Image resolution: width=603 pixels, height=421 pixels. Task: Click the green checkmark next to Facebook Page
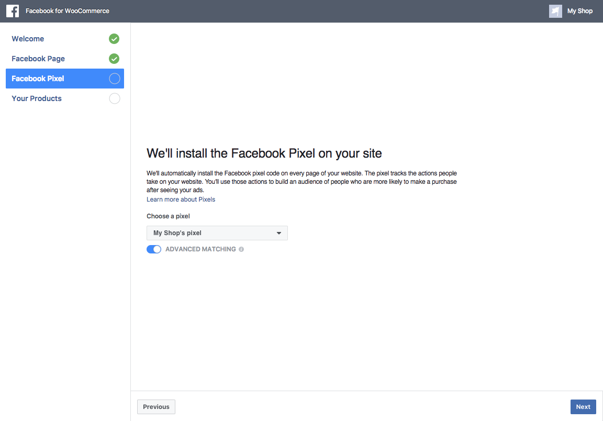click(114, 59)
